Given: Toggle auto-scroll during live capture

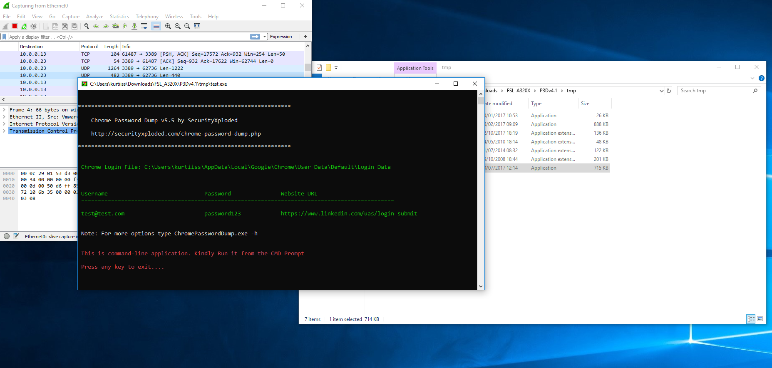Looking at the screenshot, I should coord(144,26).
